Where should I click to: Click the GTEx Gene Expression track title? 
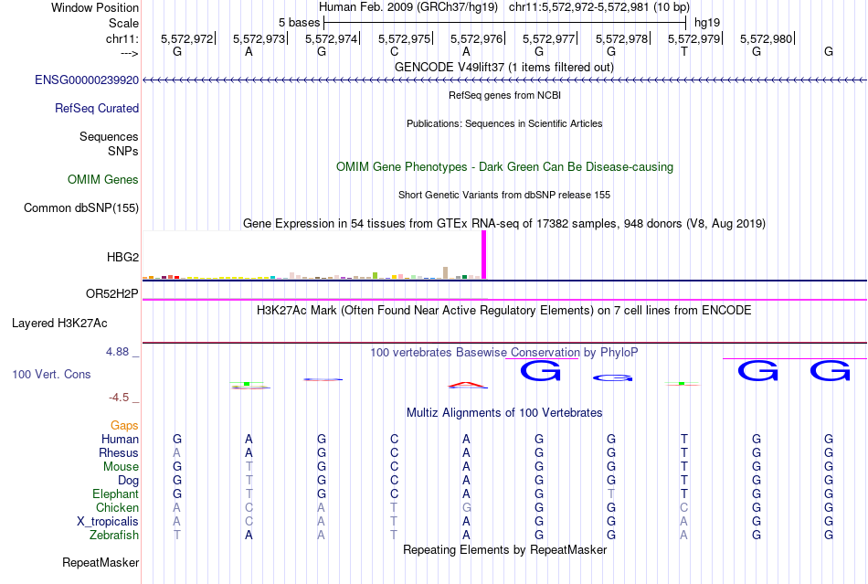coord(504,224)
